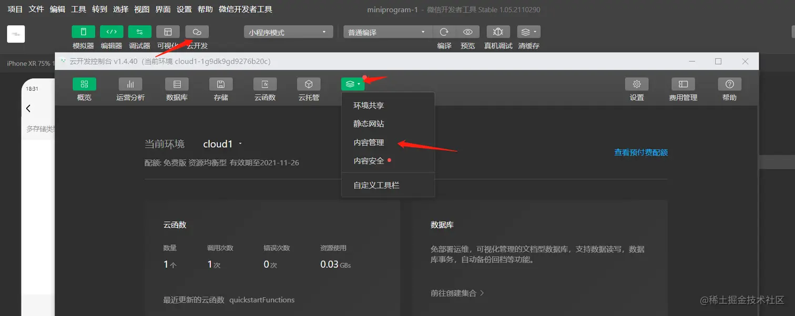Open 运营分析 analytics in cloud console
Screen dimensions: 795x316
pos(130,84)
